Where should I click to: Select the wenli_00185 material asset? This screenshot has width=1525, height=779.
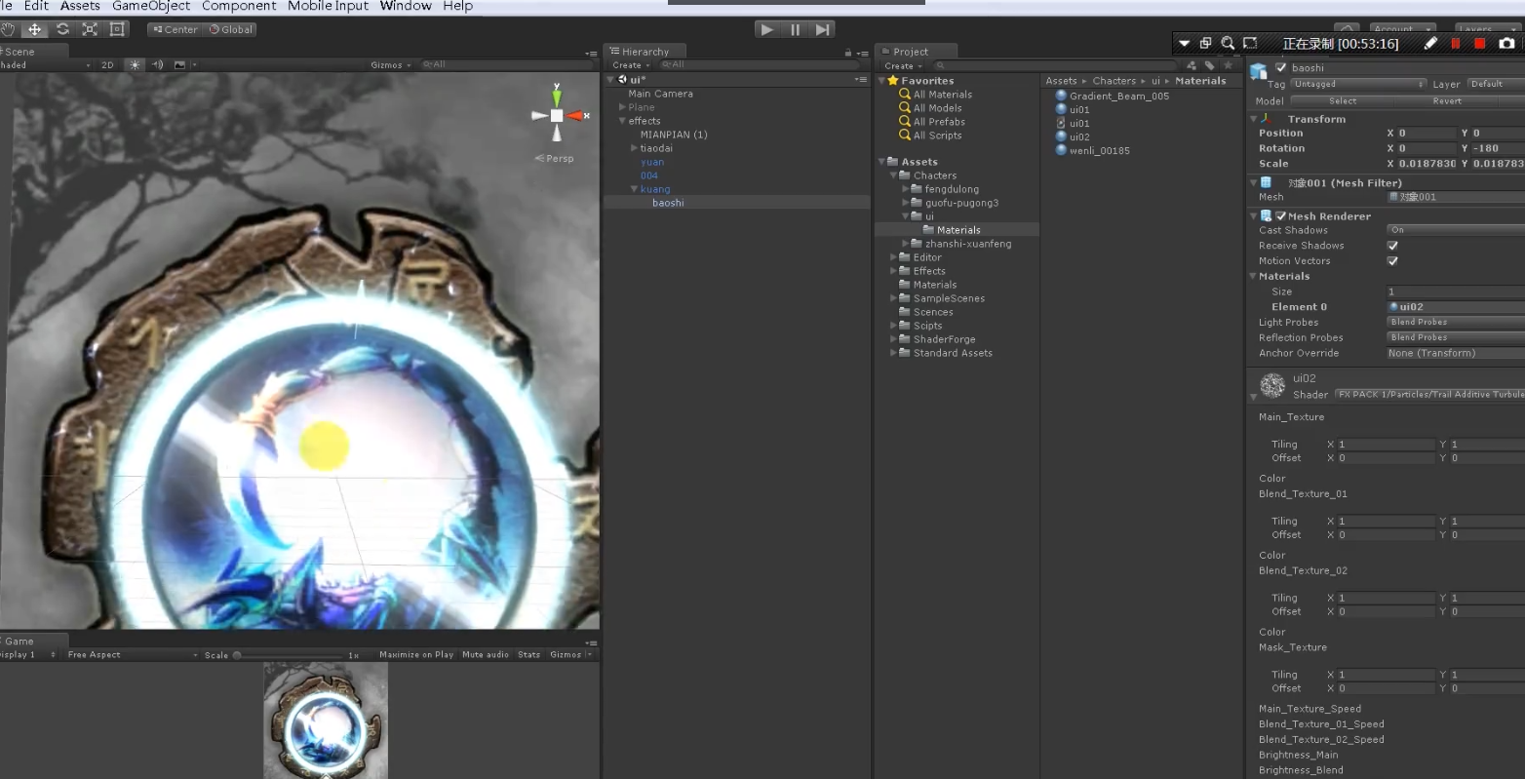1099,151
